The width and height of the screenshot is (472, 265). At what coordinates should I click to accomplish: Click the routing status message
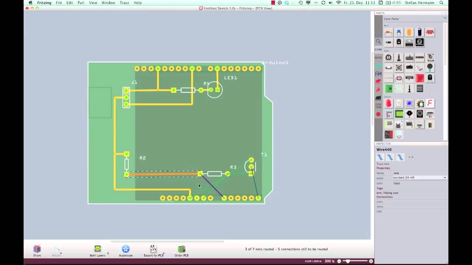pyautogui.click(x=286, y=249)
